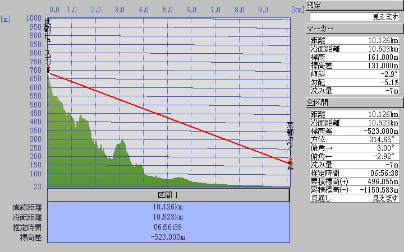Select 全区間 沿面距離 value 10.523km
This screenshot has width=404, height=252.
point(383,123)
